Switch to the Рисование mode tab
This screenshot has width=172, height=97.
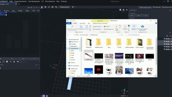(156, 7)
